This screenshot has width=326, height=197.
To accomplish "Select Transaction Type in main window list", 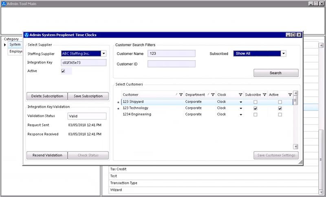I will 213,183.
